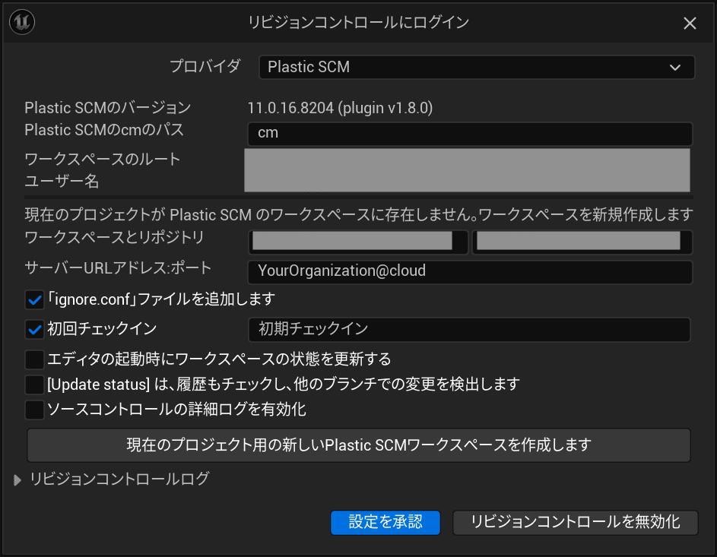Close the revision control login dialog
The image size is (717, 557).
point(690,23)
